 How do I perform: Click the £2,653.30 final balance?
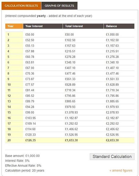(112, 140)
